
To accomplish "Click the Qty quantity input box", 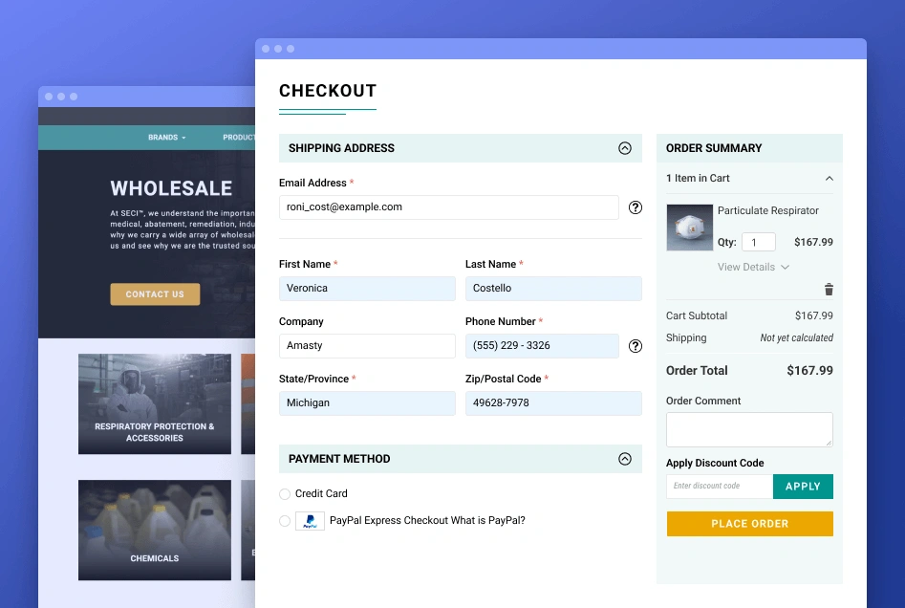I will click(x=758, y=243).
